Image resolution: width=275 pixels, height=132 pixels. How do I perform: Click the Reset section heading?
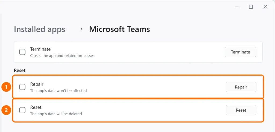point(20,70)
